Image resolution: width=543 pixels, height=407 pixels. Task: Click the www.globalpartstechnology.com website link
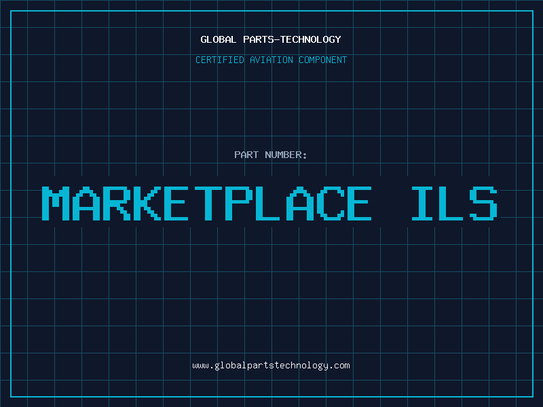271,366
